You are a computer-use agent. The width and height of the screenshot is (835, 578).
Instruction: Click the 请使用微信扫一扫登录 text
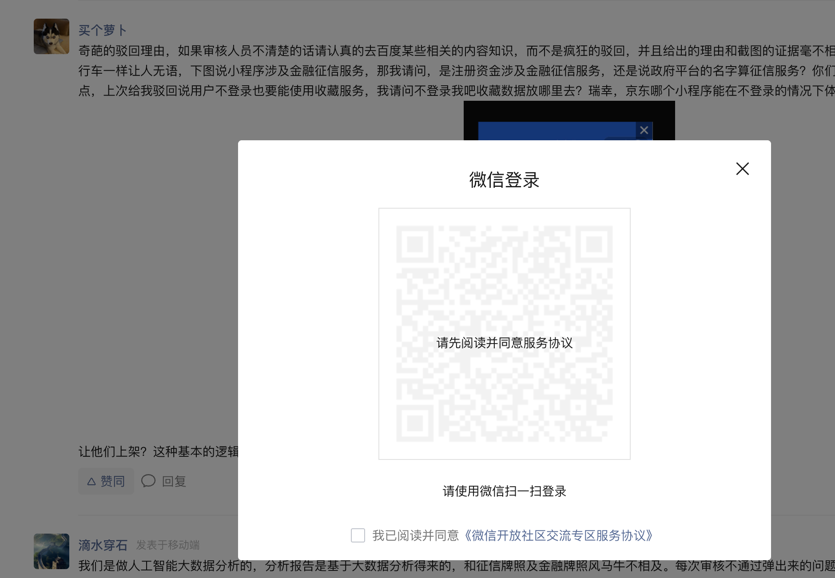tap(504, 491)
